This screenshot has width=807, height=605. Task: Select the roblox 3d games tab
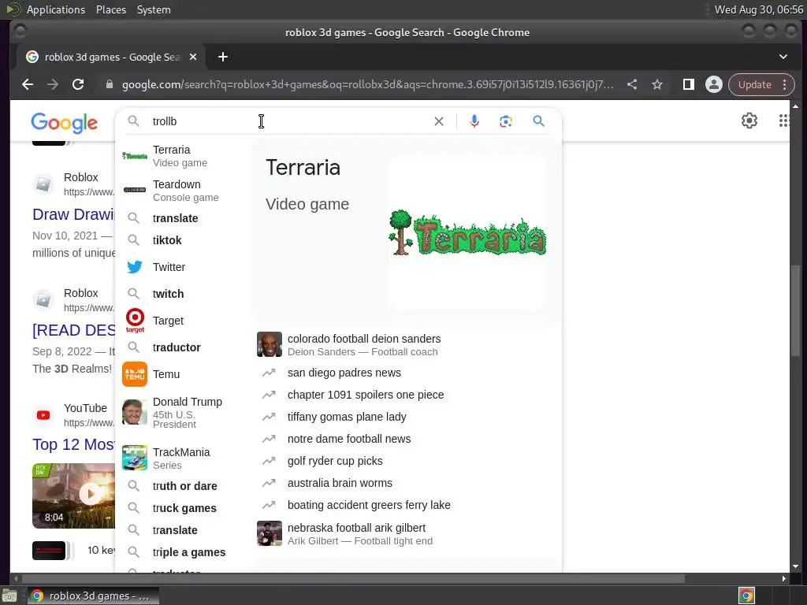(110, 57)
